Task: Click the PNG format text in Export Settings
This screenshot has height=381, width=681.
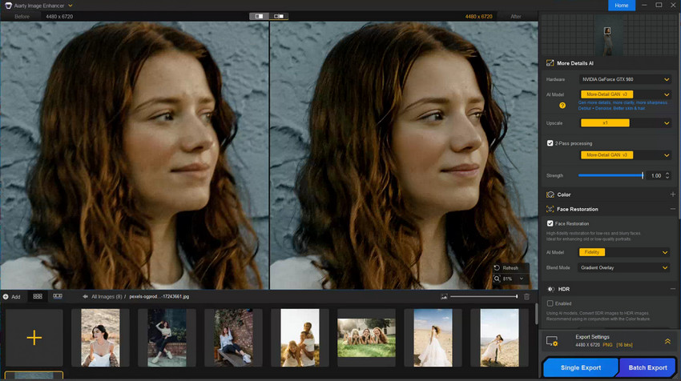Action: (607, 345)
